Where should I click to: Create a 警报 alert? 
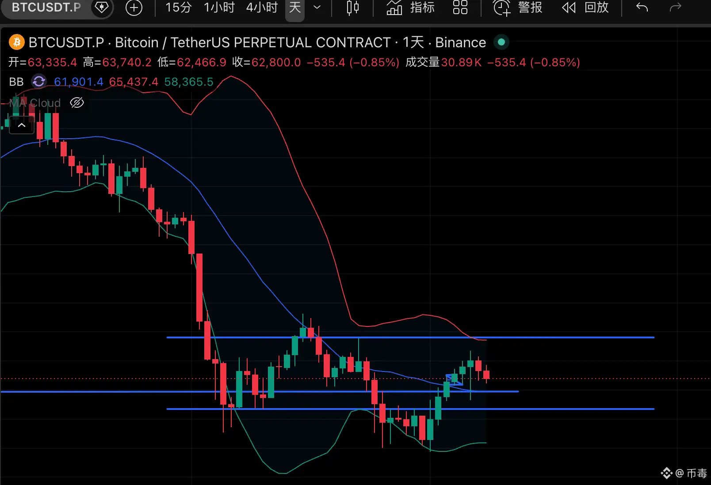[x=518, y=8]
